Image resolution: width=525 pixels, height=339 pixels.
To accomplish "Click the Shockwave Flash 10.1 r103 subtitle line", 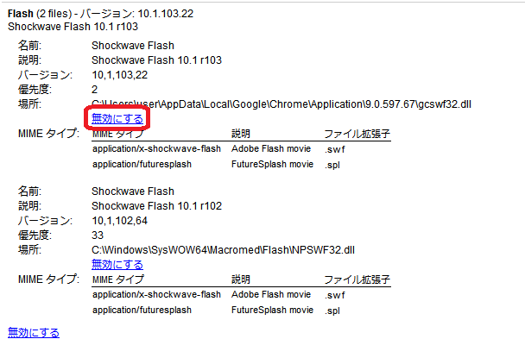I will (x=73, y=27).
